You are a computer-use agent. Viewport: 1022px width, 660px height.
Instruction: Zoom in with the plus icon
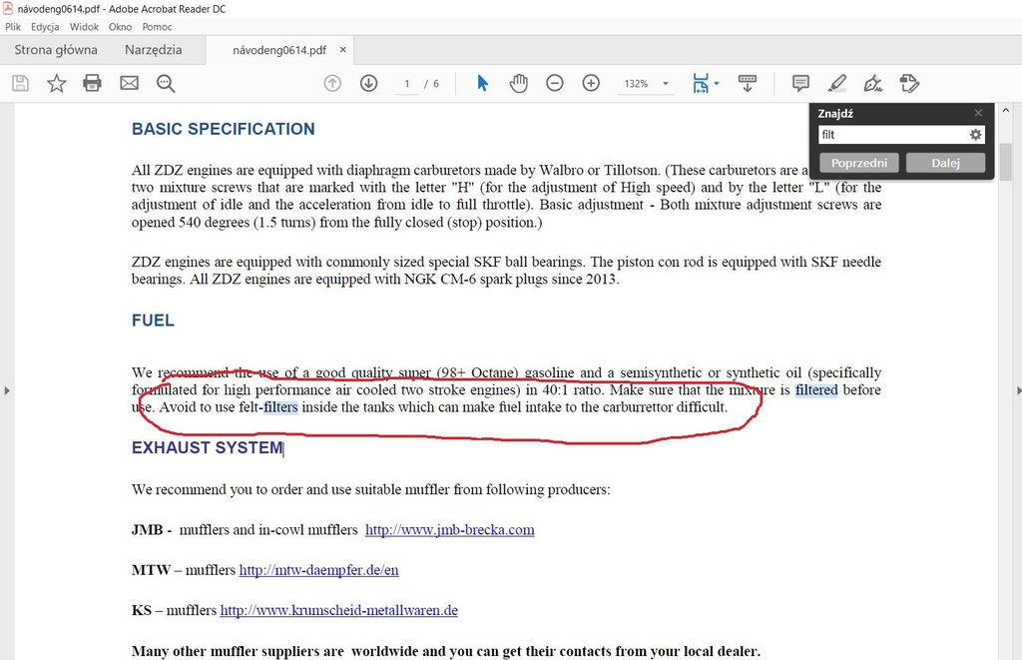[591, 83]
